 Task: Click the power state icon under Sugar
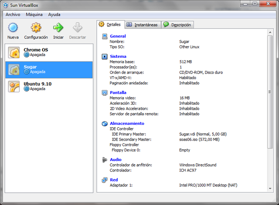click(x=27, y=72)
